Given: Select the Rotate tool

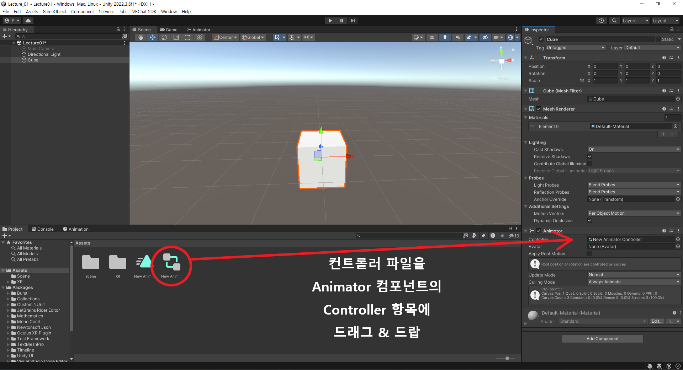Looking at the screenshot, I should [164, 37].
